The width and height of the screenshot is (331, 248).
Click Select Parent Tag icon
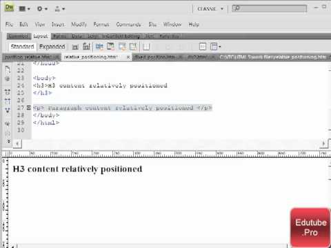[x=8, y=124]
